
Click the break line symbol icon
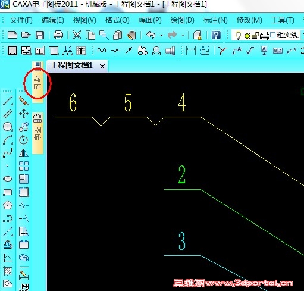tap(115, 51)
